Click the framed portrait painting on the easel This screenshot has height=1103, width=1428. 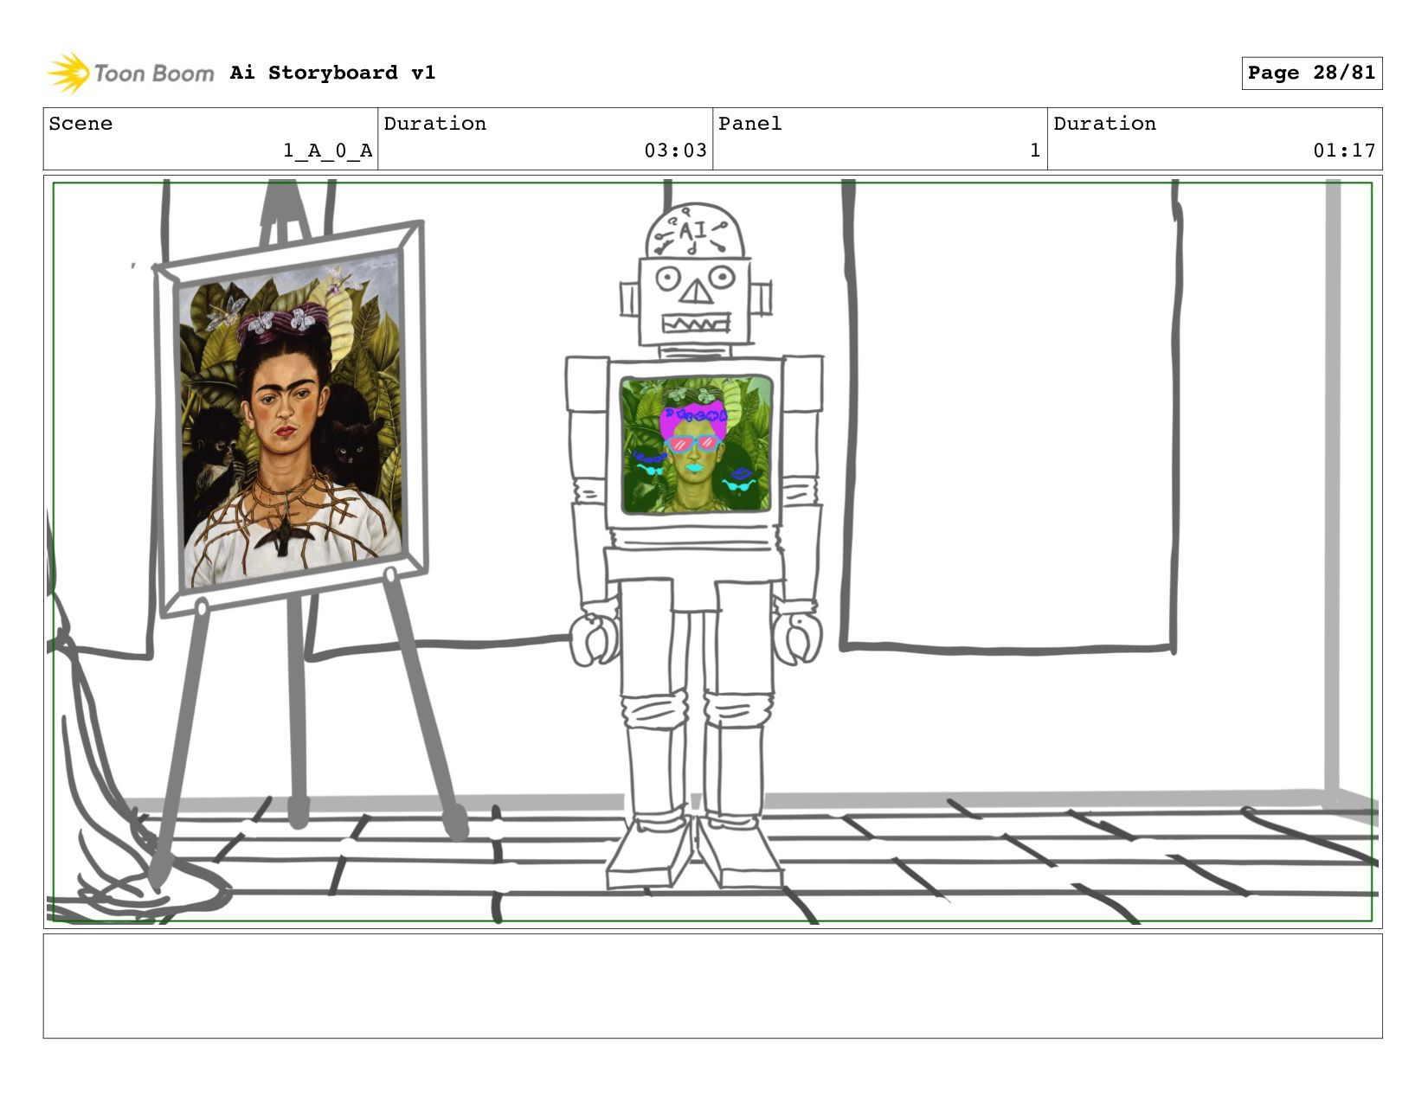tap(291, 419)
